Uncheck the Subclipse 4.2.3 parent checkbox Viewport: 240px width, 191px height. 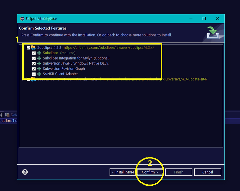click(28, 48)
